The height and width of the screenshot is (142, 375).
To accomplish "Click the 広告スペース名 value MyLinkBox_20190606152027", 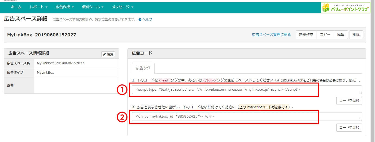I will (61, 63).
